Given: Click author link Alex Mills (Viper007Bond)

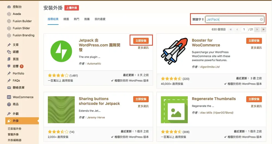Looking at the screenshot, I should [217, 113].
